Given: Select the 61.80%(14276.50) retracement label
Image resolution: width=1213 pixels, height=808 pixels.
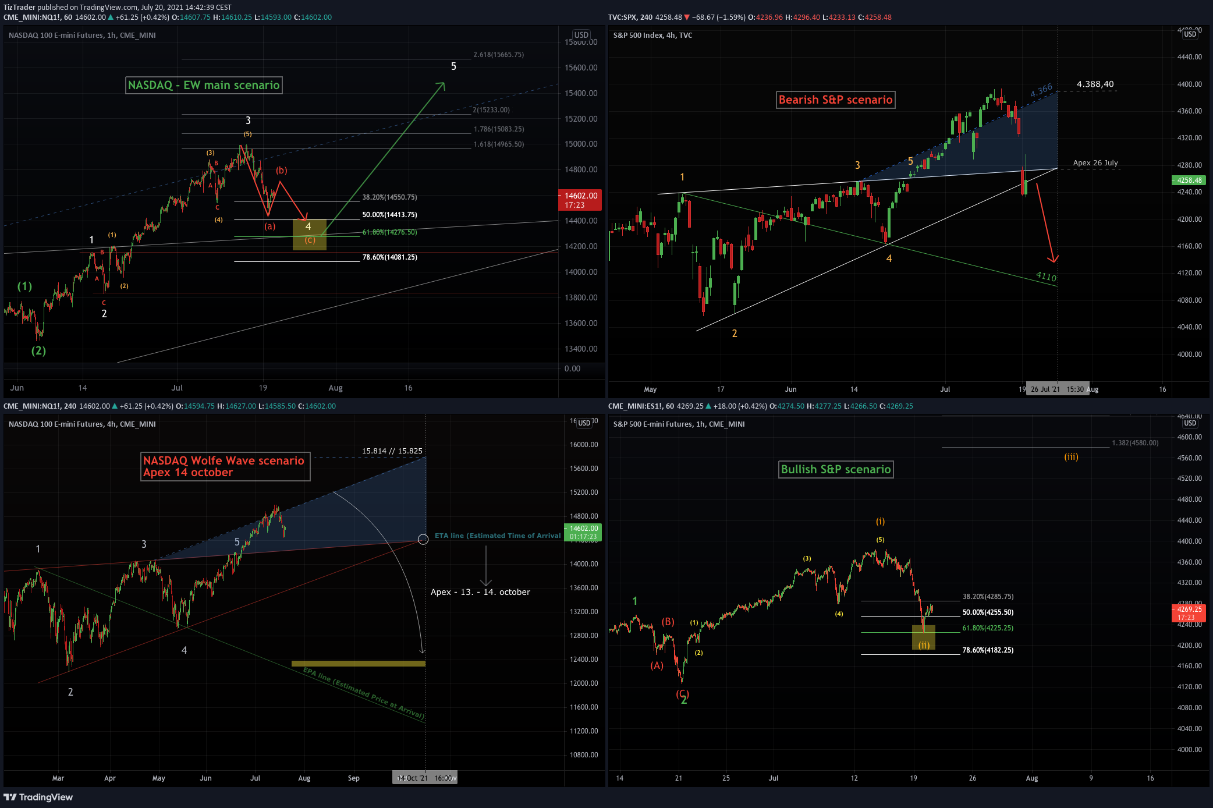Looking at the screenshot, I should point(389,232).
